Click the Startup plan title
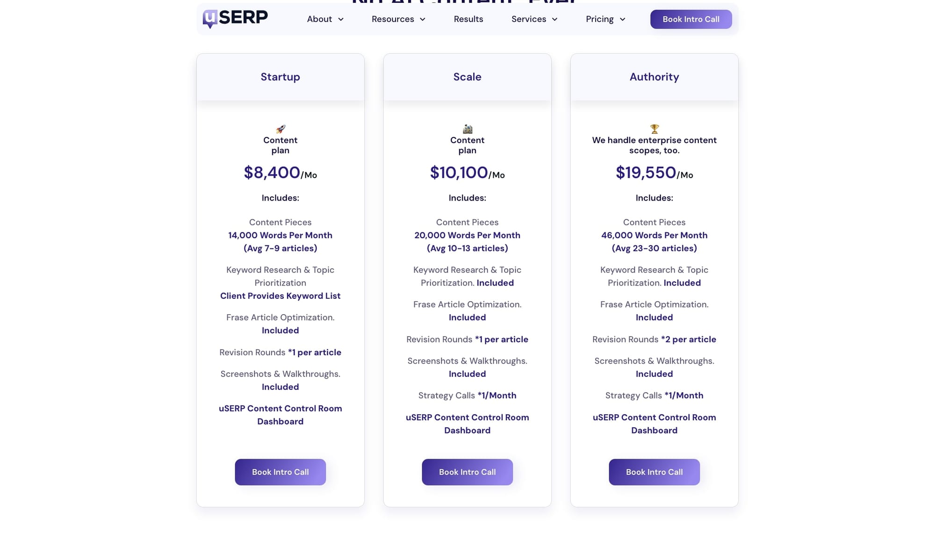The height and width of the screenshot is (539, 935). (280, 77)
